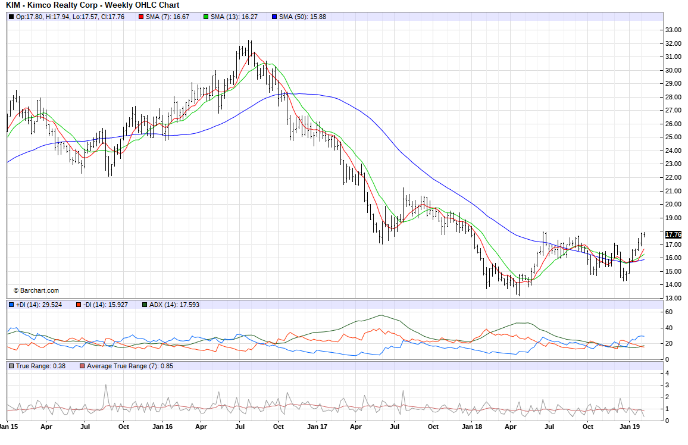Select the SMA (50): 15.88 label

(x=303, y=17)
